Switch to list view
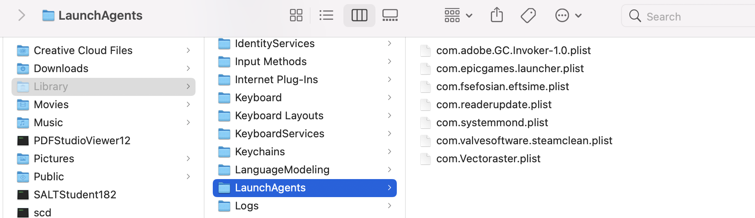 (x=326, y=16)
